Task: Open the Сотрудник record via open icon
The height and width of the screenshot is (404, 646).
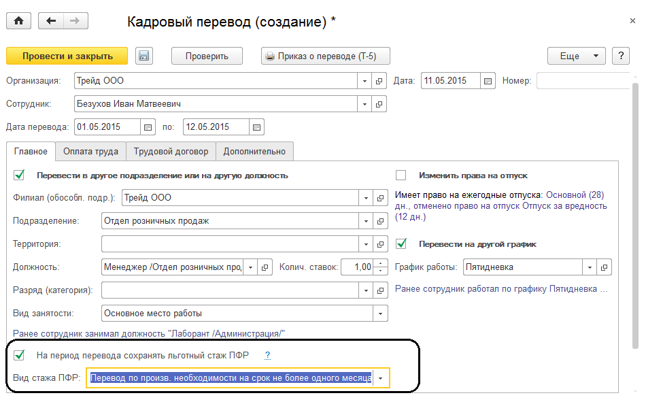Action: [380, 104]
